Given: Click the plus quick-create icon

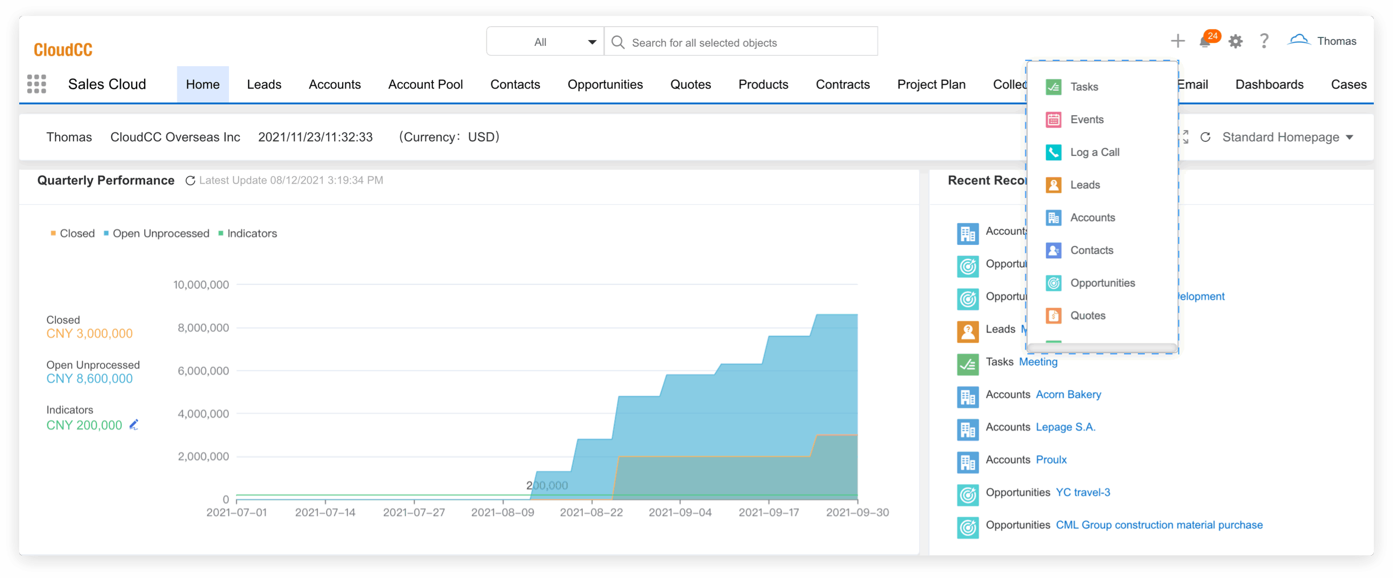Looking at the screenshot, I should 1177,41.
